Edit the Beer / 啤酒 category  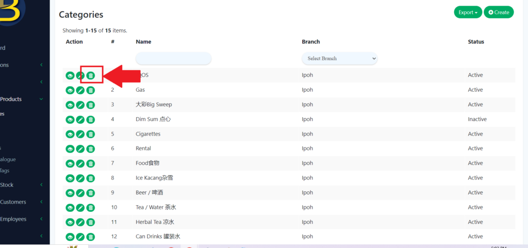pos(80,193)
